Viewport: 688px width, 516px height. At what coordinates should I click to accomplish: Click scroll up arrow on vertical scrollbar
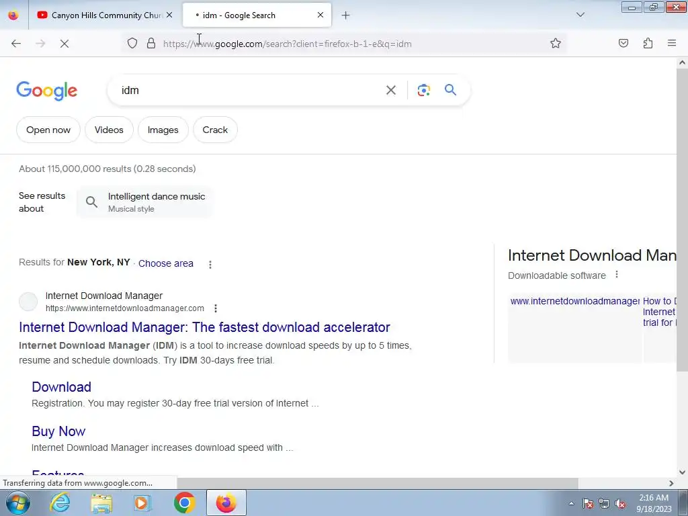coord(682,62)
